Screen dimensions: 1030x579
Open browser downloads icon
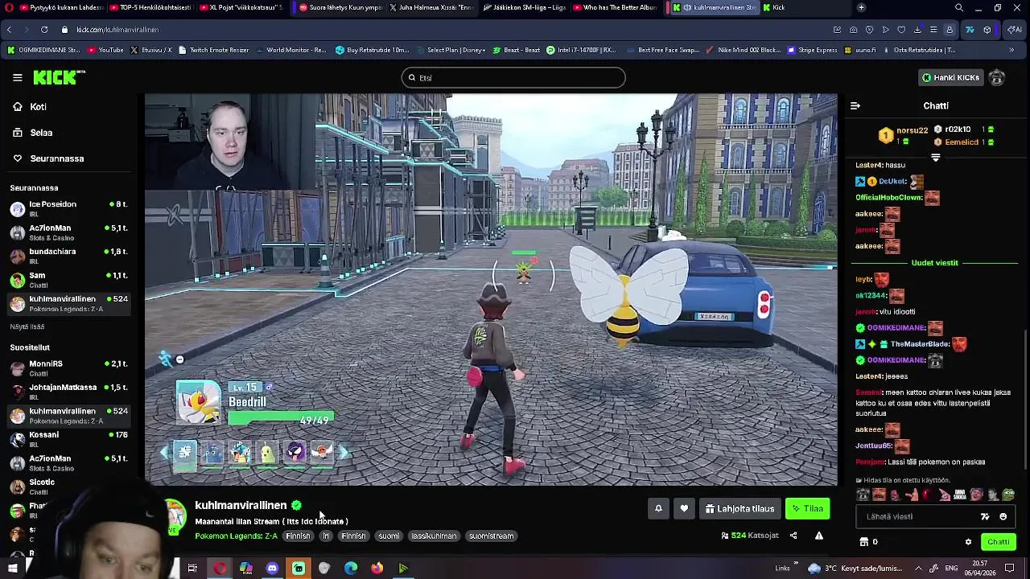pos(917,30)
